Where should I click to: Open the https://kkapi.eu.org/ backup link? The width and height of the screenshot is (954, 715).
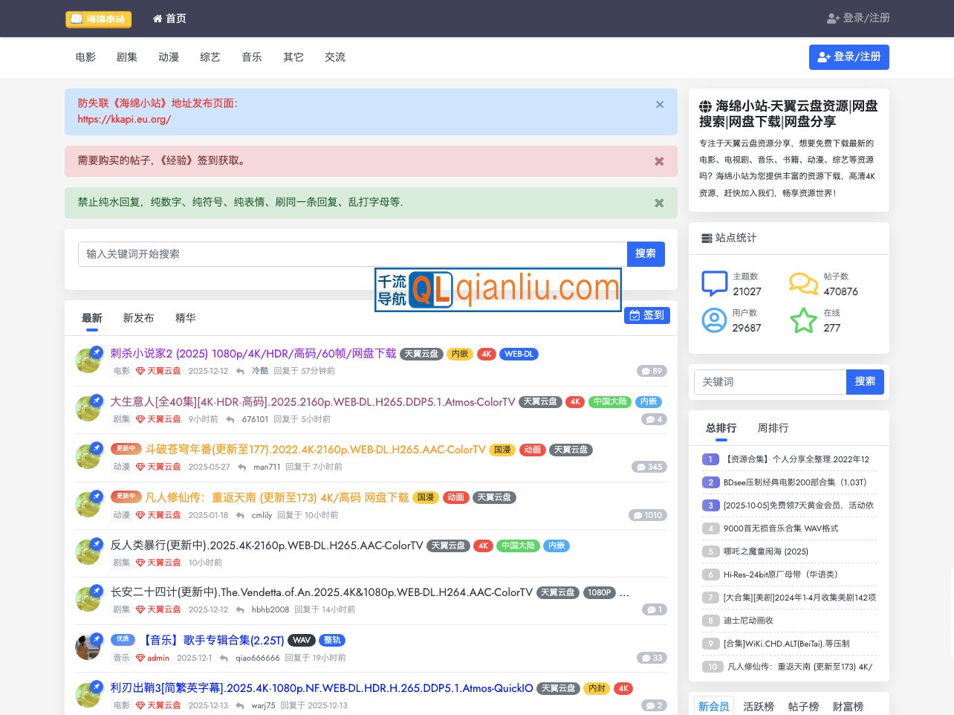tap(124, 119)
